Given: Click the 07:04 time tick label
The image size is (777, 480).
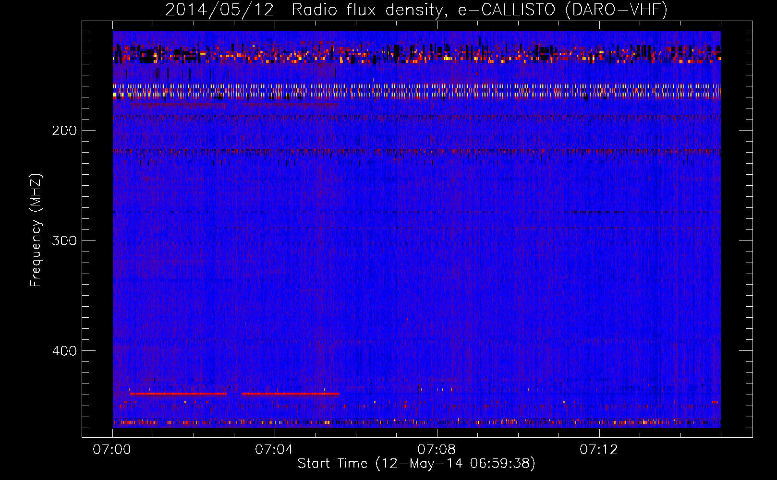Looking at the screenshot, I should coord(274,450).
